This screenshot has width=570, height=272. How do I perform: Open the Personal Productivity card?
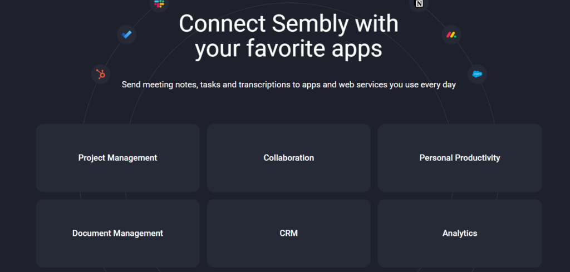460,158
